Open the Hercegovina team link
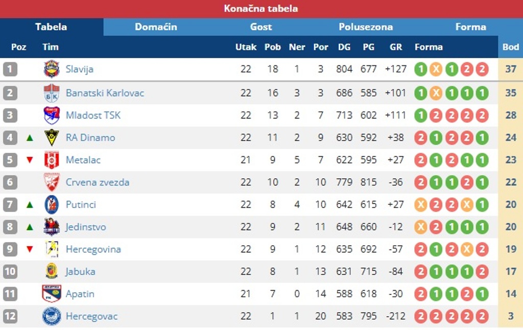 93,249
